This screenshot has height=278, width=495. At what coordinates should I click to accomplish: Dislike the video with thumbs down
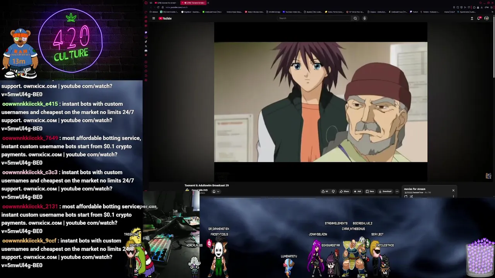click(x=333, y=192)
